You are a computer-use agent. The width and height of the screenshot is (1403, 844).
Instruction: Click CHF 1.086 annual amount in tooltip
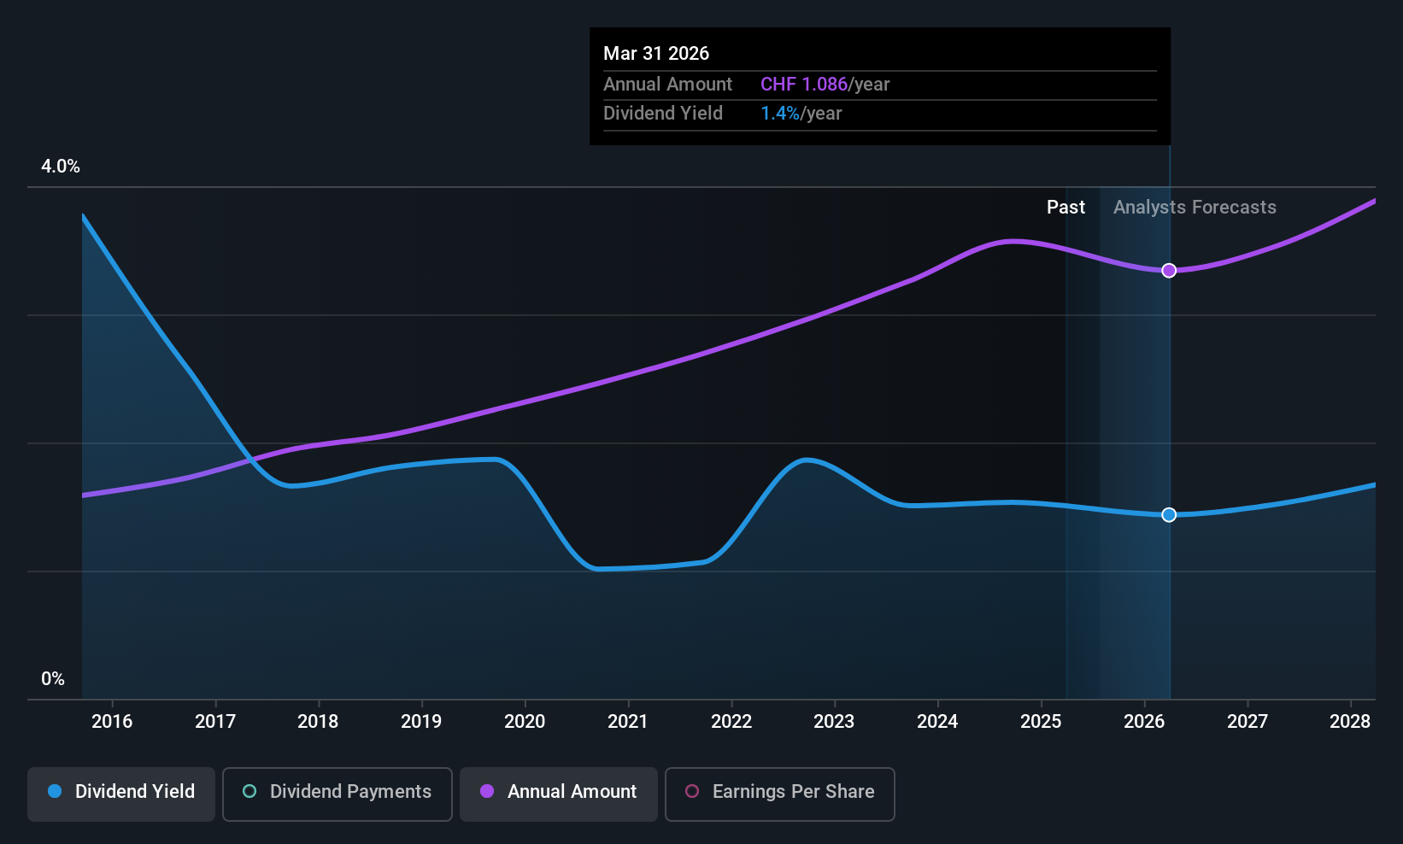pyautogui.click(x=804, y=85)
